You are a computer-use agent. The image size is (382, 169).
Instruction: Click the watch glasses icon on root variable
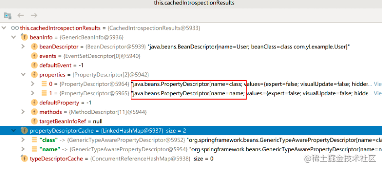[x=15, y=28]
